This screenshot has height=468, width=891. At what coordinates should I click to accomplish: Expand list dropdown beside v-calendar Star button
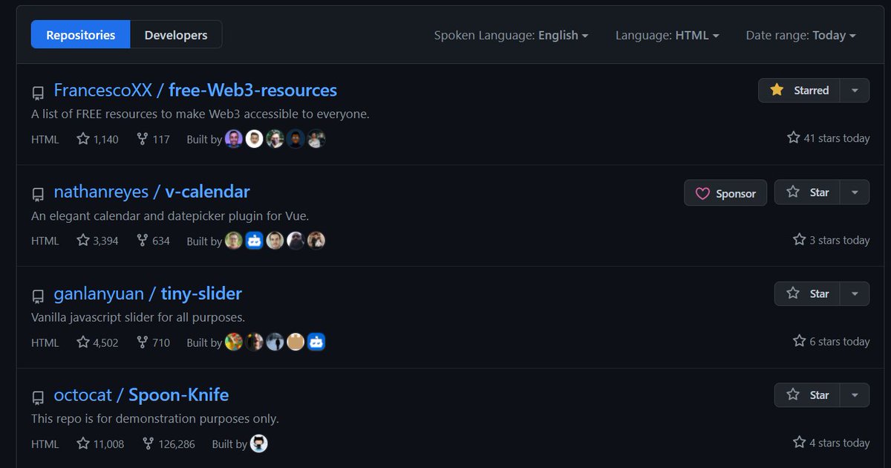point(855,192)
